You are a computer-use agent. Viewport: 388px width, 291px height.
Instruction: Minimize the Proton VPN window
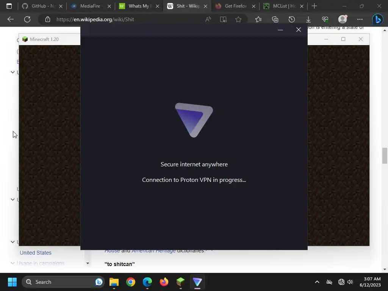point(280,30)
